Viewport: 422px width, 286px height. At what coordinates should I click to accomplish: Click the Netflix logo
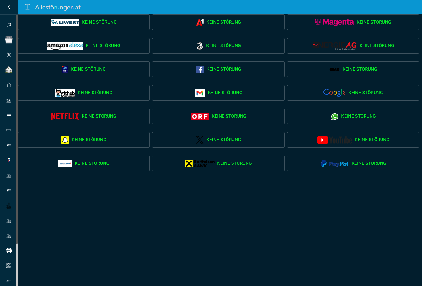pyautogui.click(x=65, y=116)
